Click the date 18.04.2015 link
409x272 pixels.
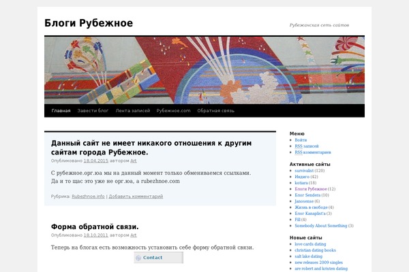point(95,161)
